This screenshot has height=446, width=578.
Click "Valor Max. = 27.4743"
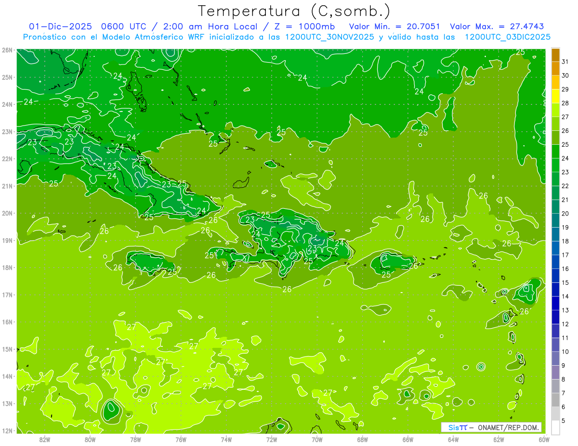click(497, 26)
